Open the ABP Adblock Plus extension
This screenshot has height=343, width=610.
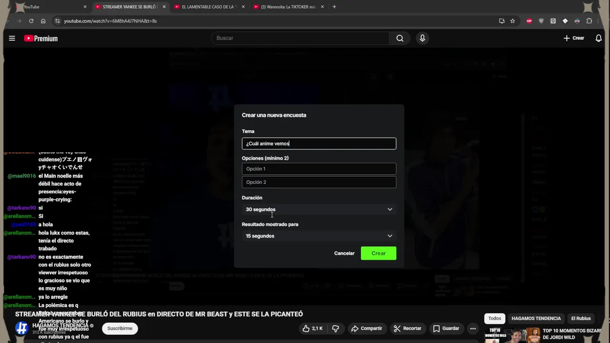tap(529, 21)
